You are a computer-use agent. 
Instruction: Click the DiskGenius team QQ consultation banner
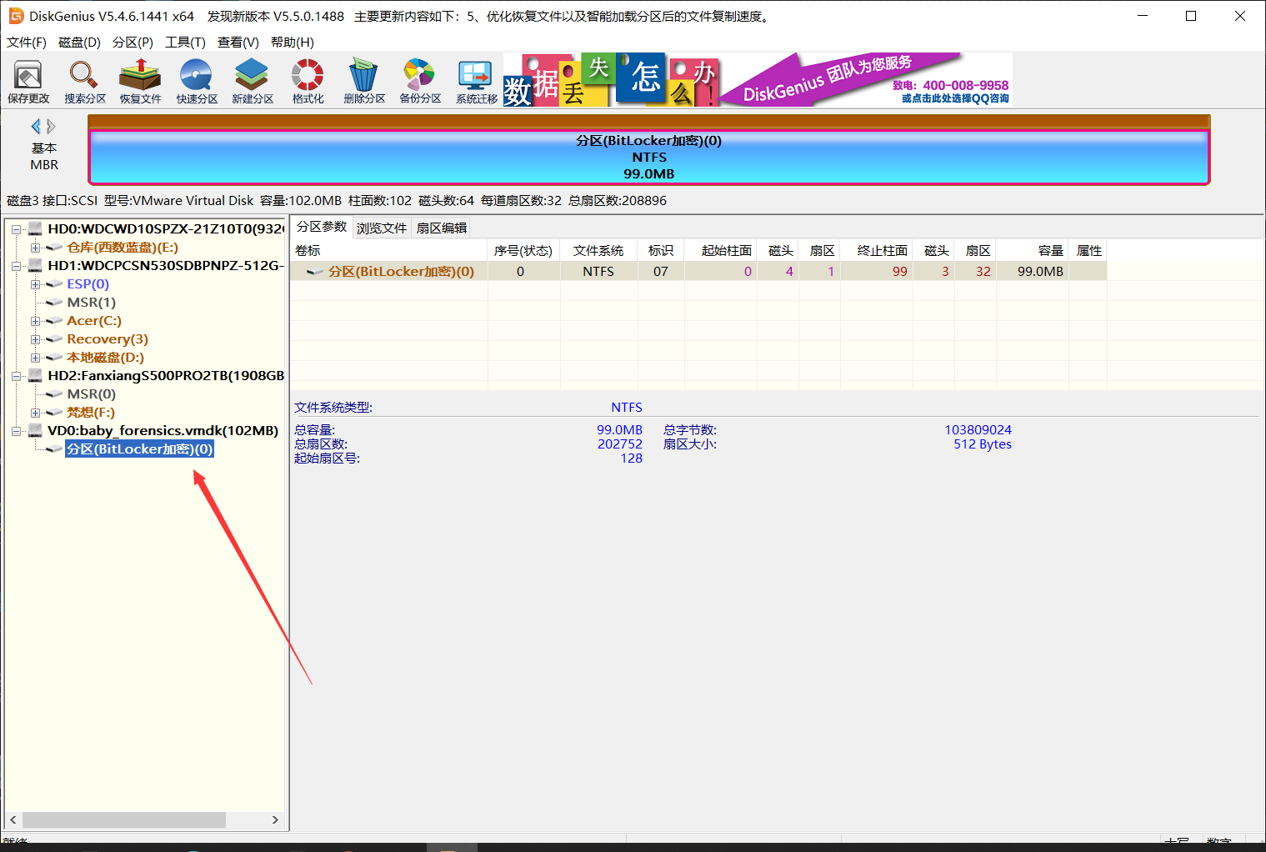[x=866, y=80]
